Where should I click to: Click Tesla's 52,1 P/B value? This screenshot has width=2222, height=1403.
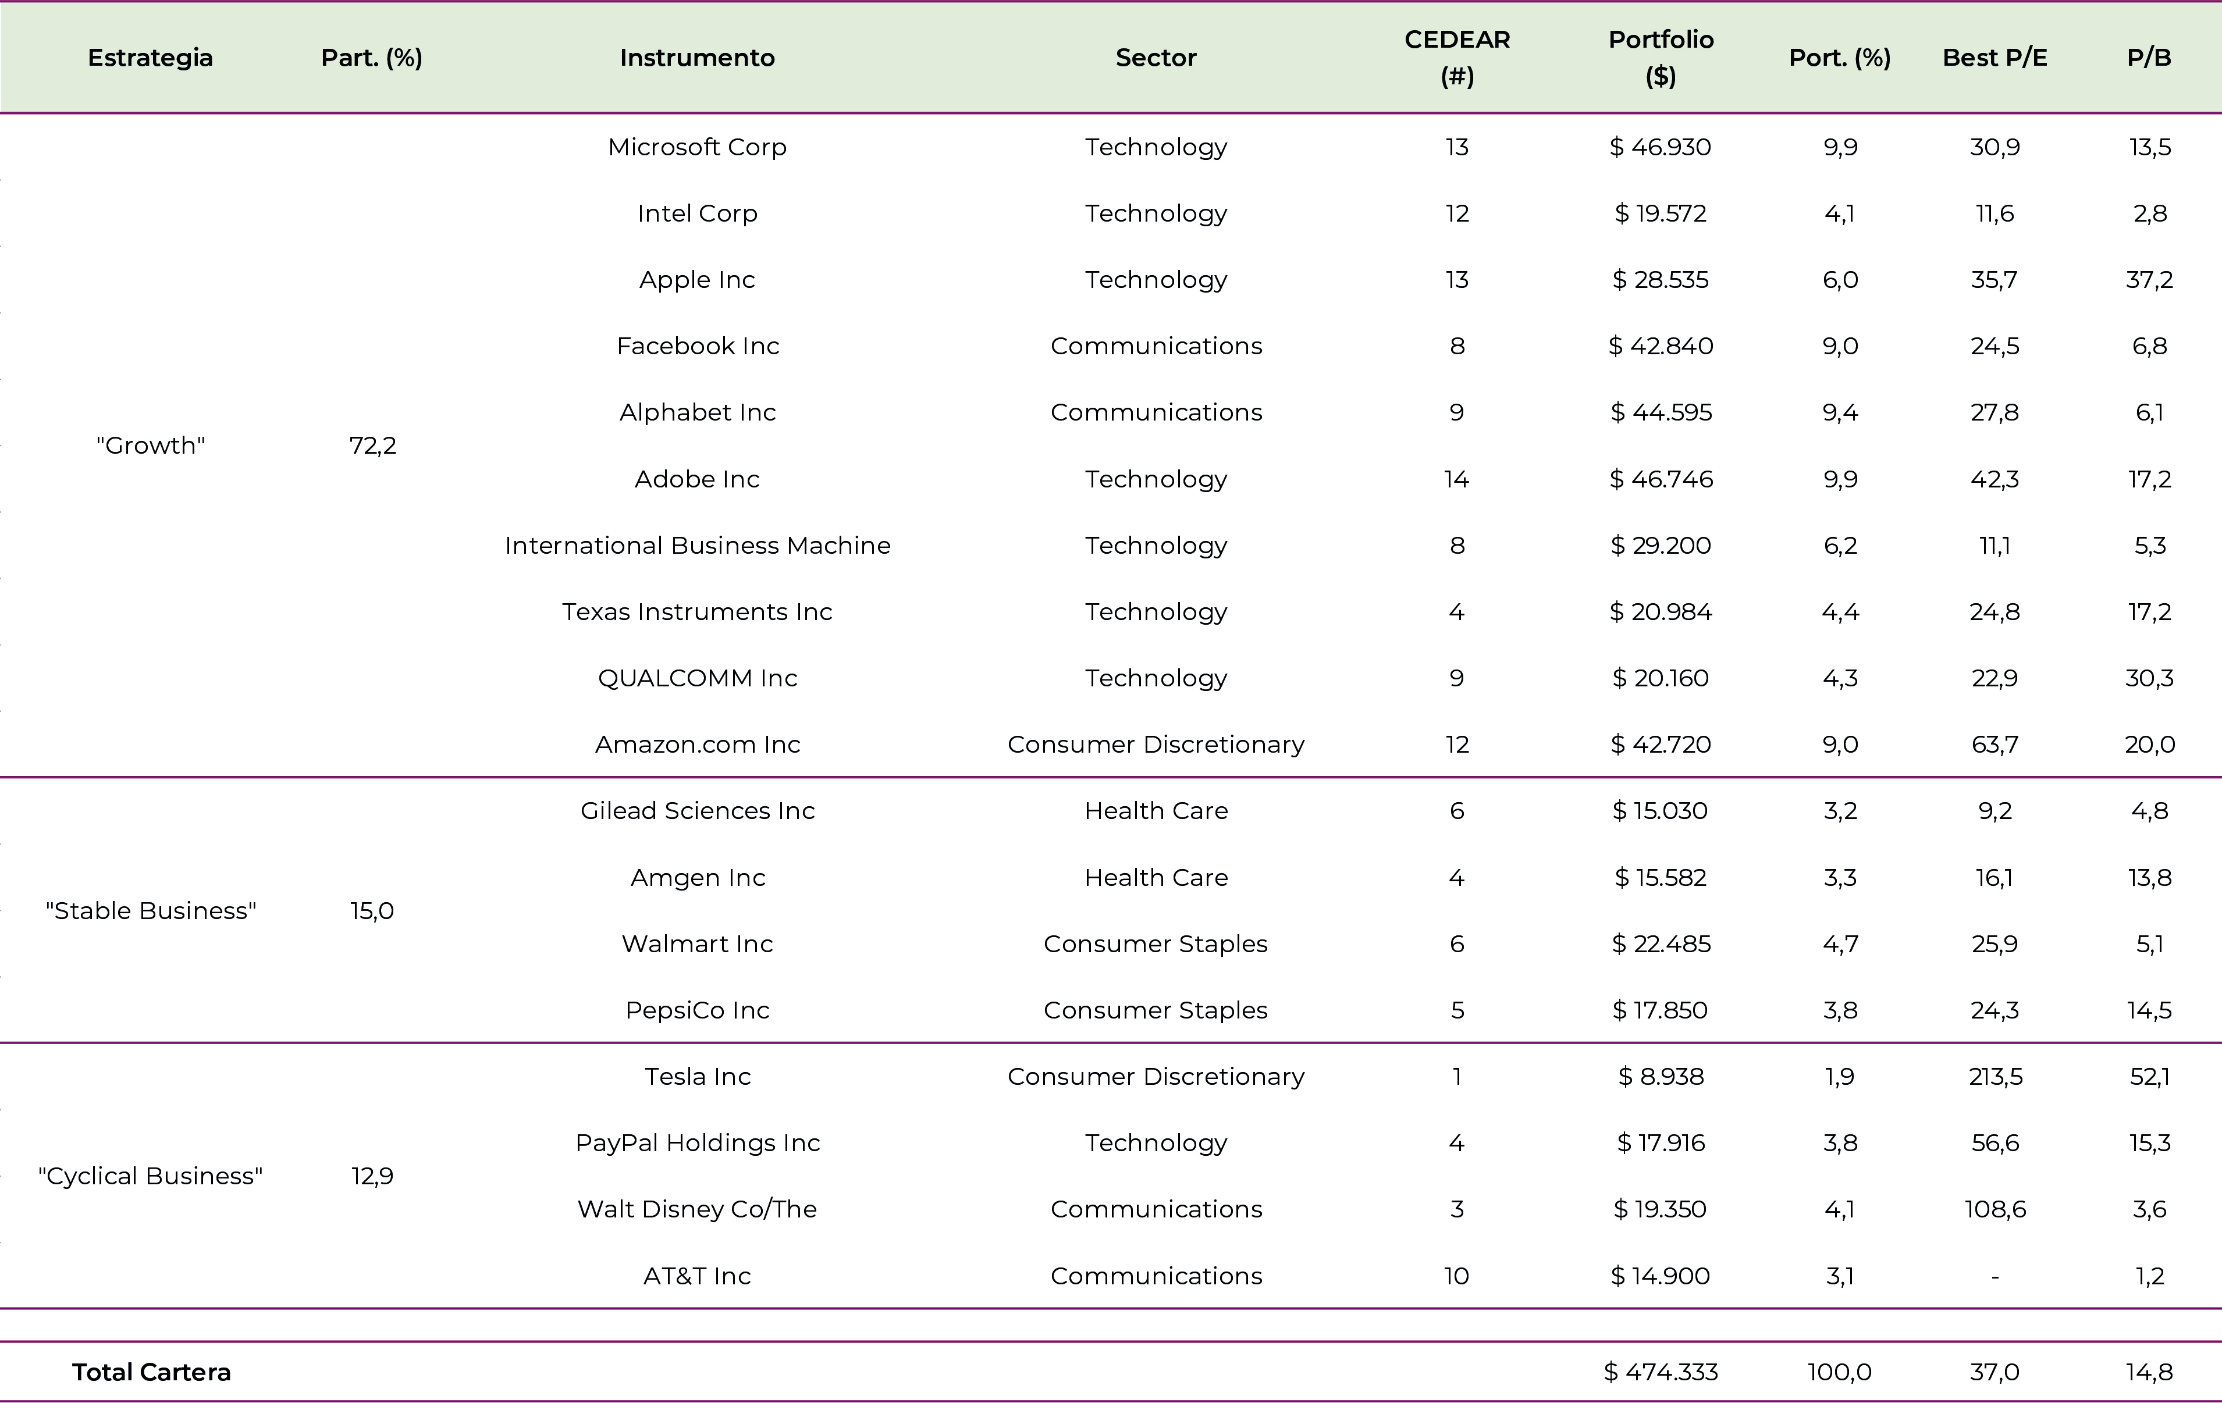pyautogui.click(x=2149, y=1077)
